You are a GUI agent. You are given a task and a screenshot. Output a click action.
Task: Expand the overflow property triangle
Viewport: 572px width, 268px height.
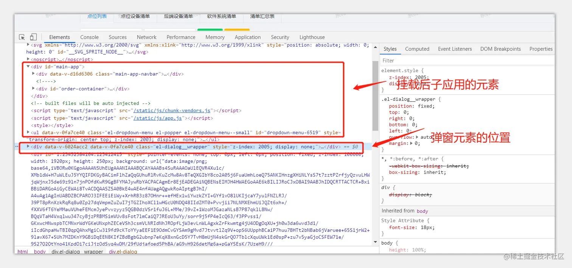tap(417, 137)
